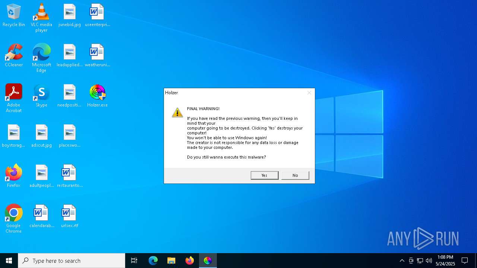Select boystorag... image file
Viewport: 477px width, 268px height.
tap(14, 136)
